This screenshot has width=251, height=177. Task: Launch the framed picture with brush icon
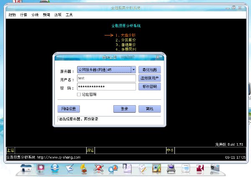[156, 168]
